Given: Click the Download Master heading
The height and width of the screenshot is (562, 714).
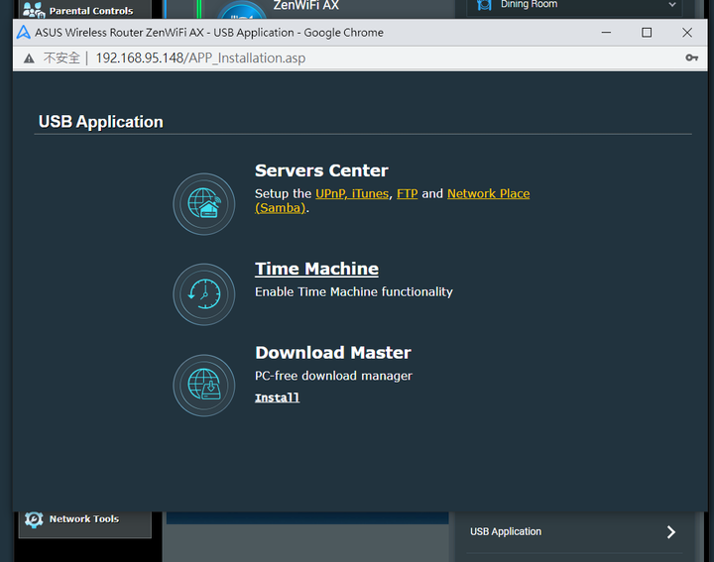Looking at the screenshot, I should (x=333, y=353).
